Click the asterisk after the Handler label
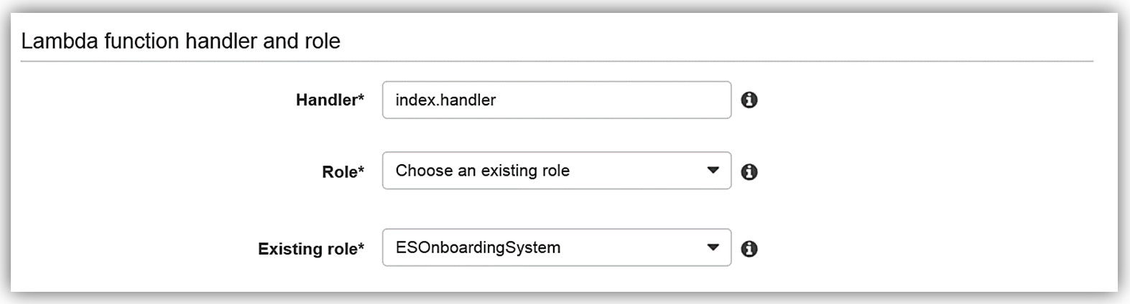This screenshot has width=1130, height=304. (x=361, y=98)
